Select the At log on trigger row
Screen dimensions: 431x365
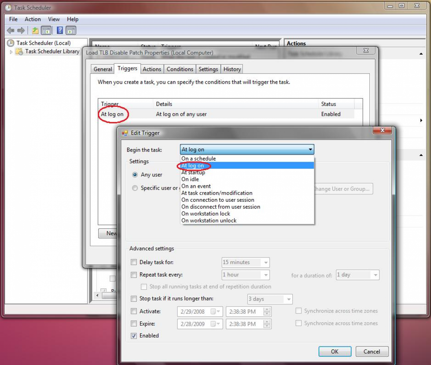coord(227,114)
